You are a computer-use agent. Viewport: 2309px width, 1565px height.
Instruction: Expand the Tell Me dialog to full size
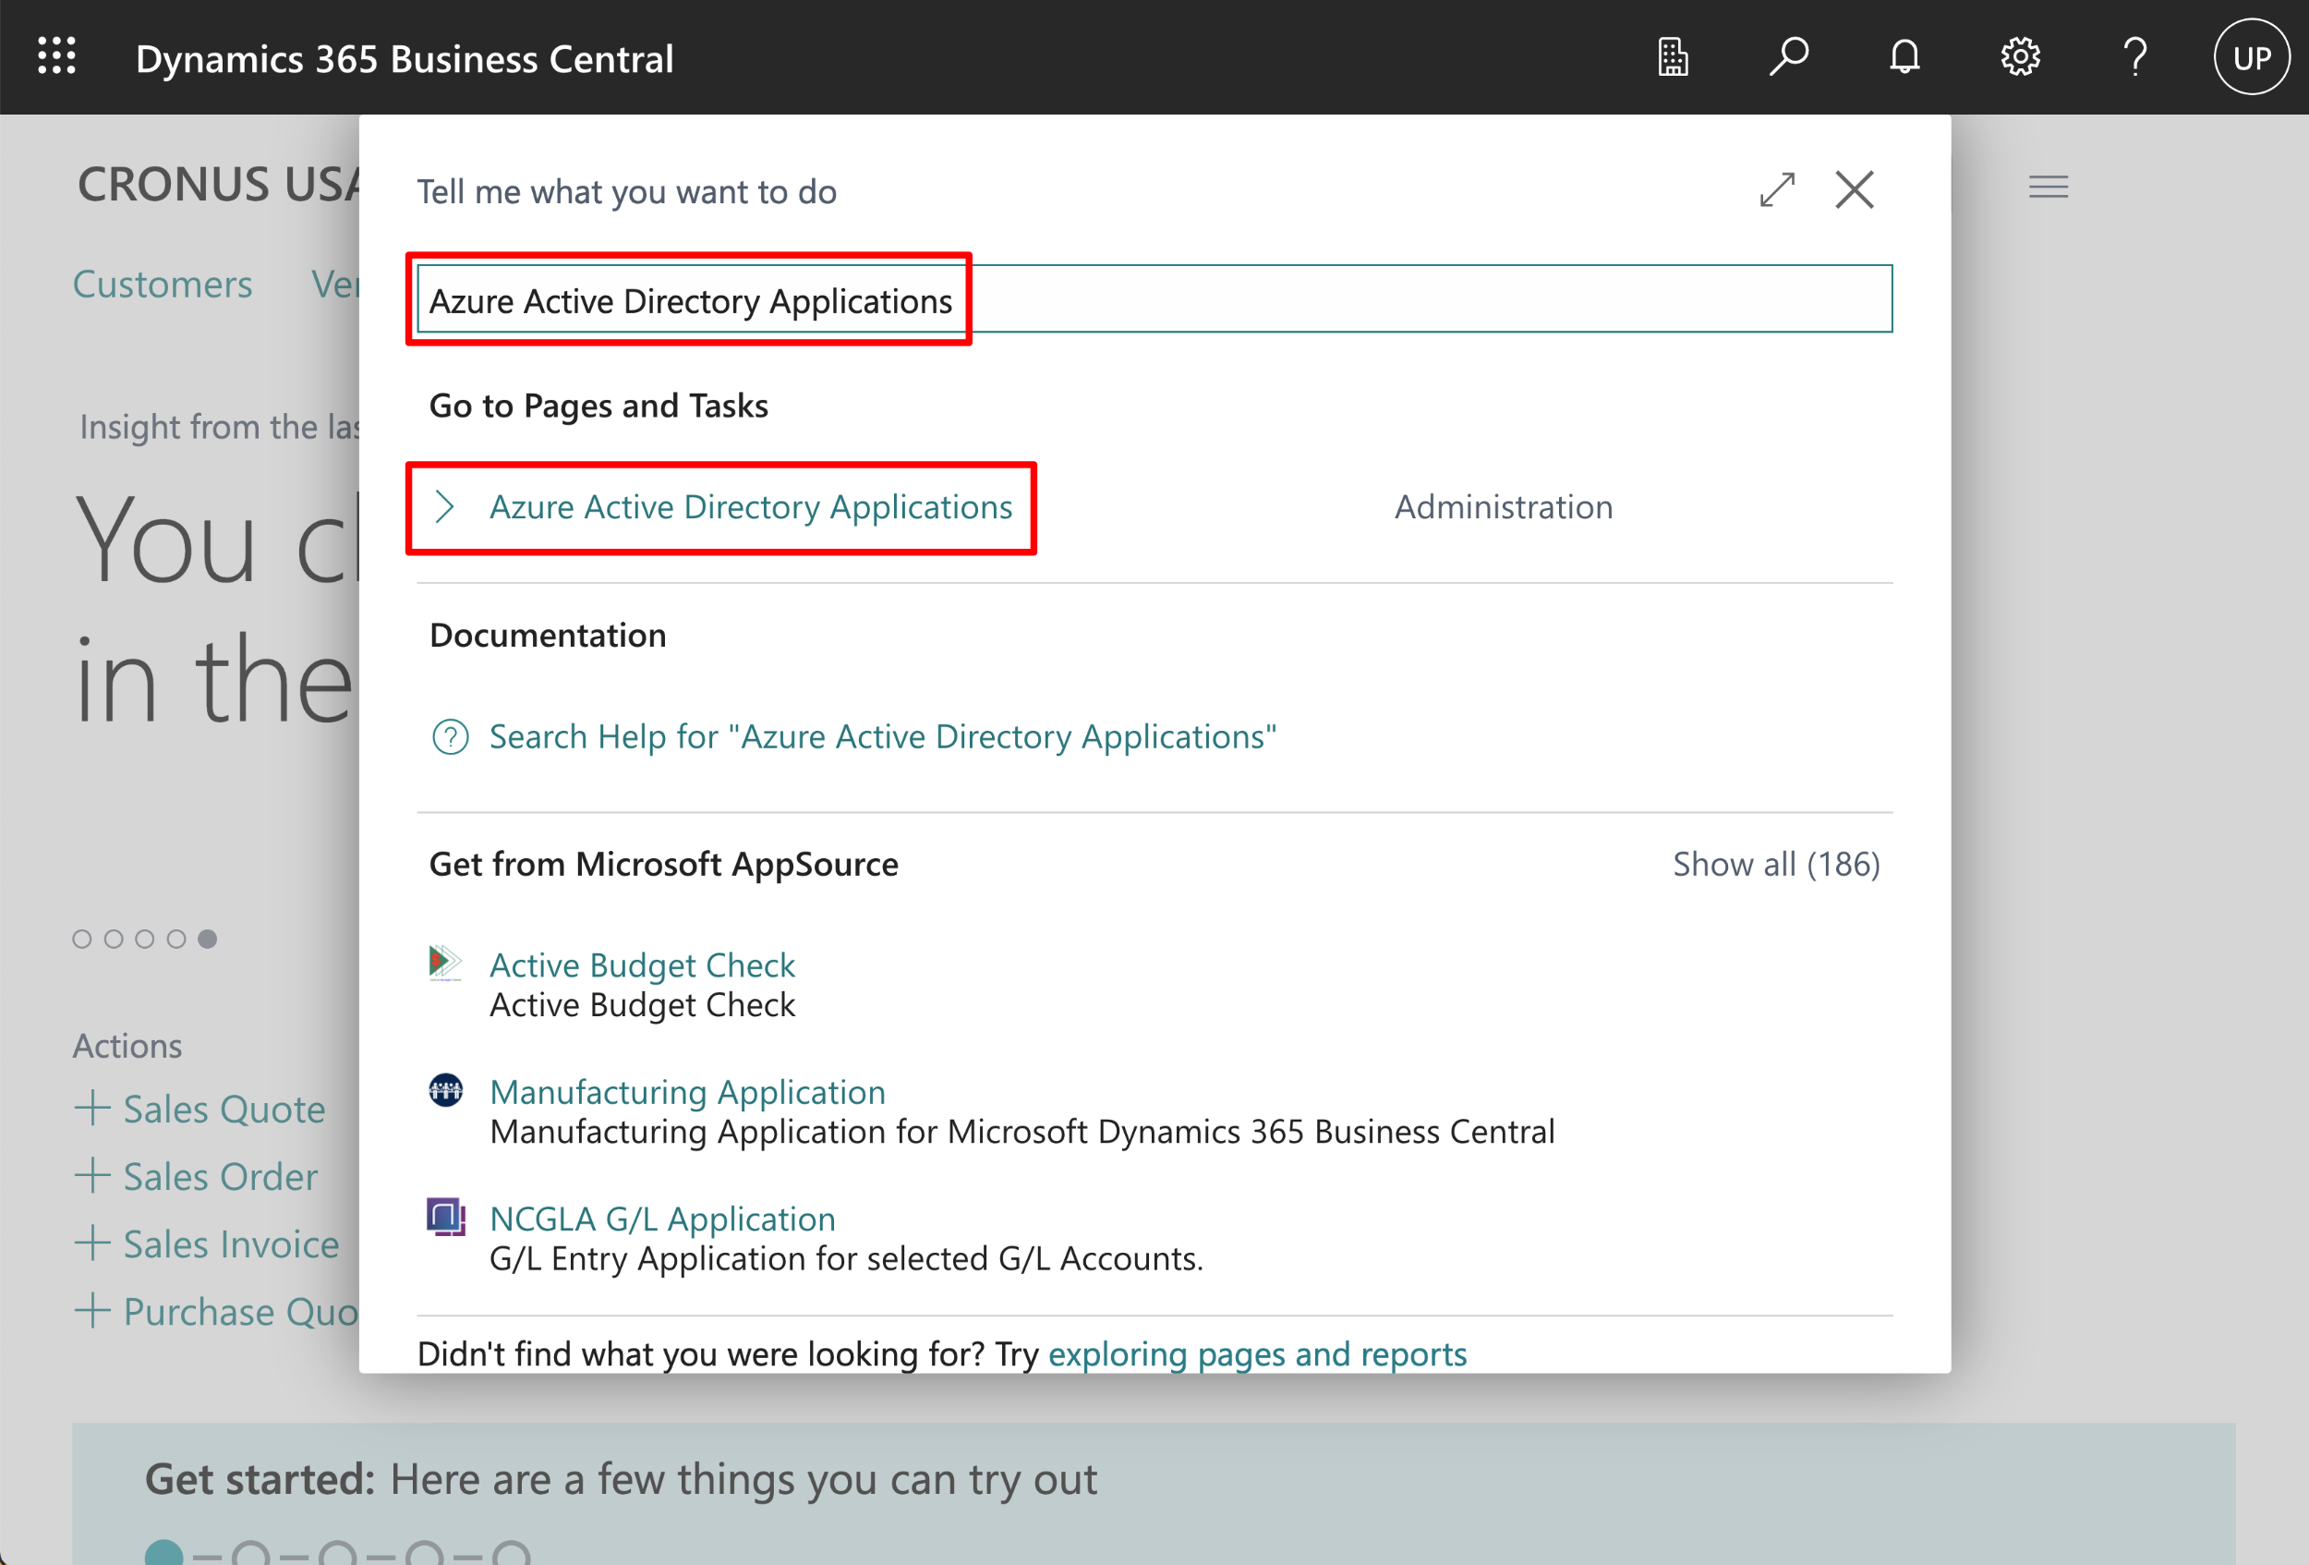pos(1777,189)
